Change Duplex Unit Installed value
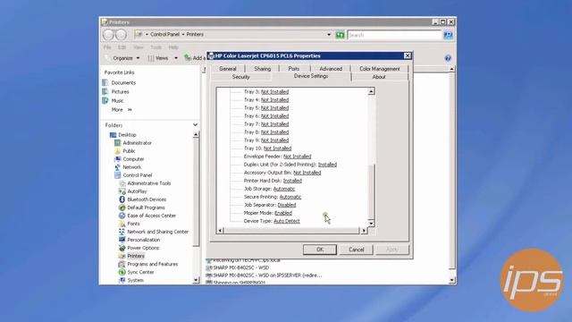The height and width of the screenshot is (322, 572). tap(327, 165)
